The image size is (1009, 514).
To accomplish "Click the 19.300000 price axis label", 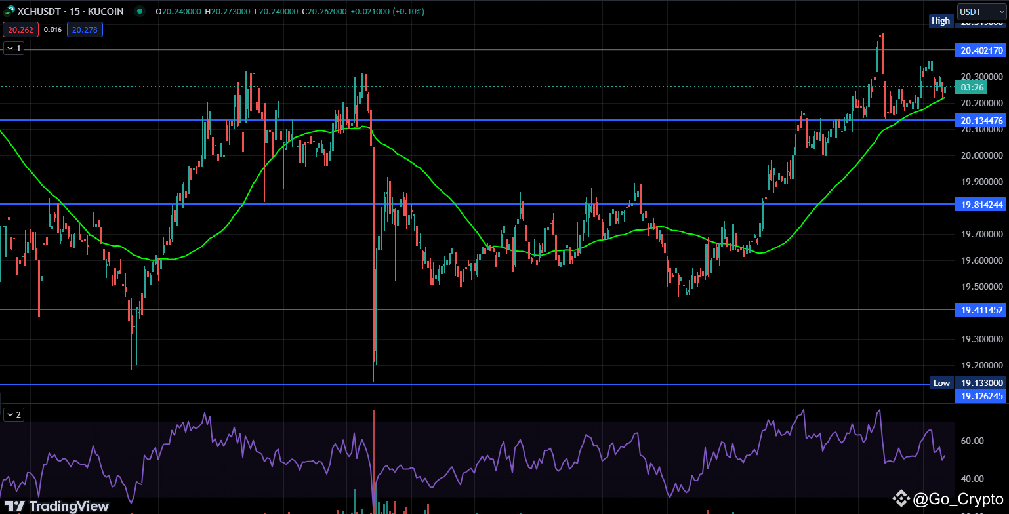I will pos(981,340).
